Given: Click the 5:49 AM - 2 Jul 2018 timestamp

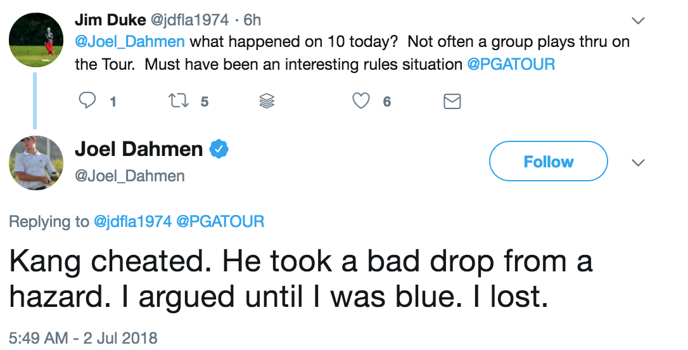Looking at the screenshot, I should tap(84, 337).
